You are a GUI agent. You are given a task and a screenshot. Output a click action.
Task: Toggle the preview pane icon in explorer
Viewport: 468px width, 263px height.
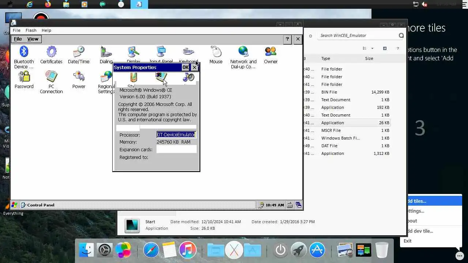tap(385, 48)
